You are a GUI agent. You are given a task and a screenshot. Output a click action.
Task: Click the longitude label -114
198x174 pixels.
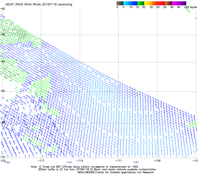pyautogui.click(x=80, y=161)
